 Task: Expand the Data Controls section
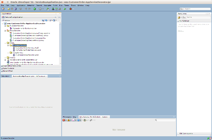[x=2, y=68]
